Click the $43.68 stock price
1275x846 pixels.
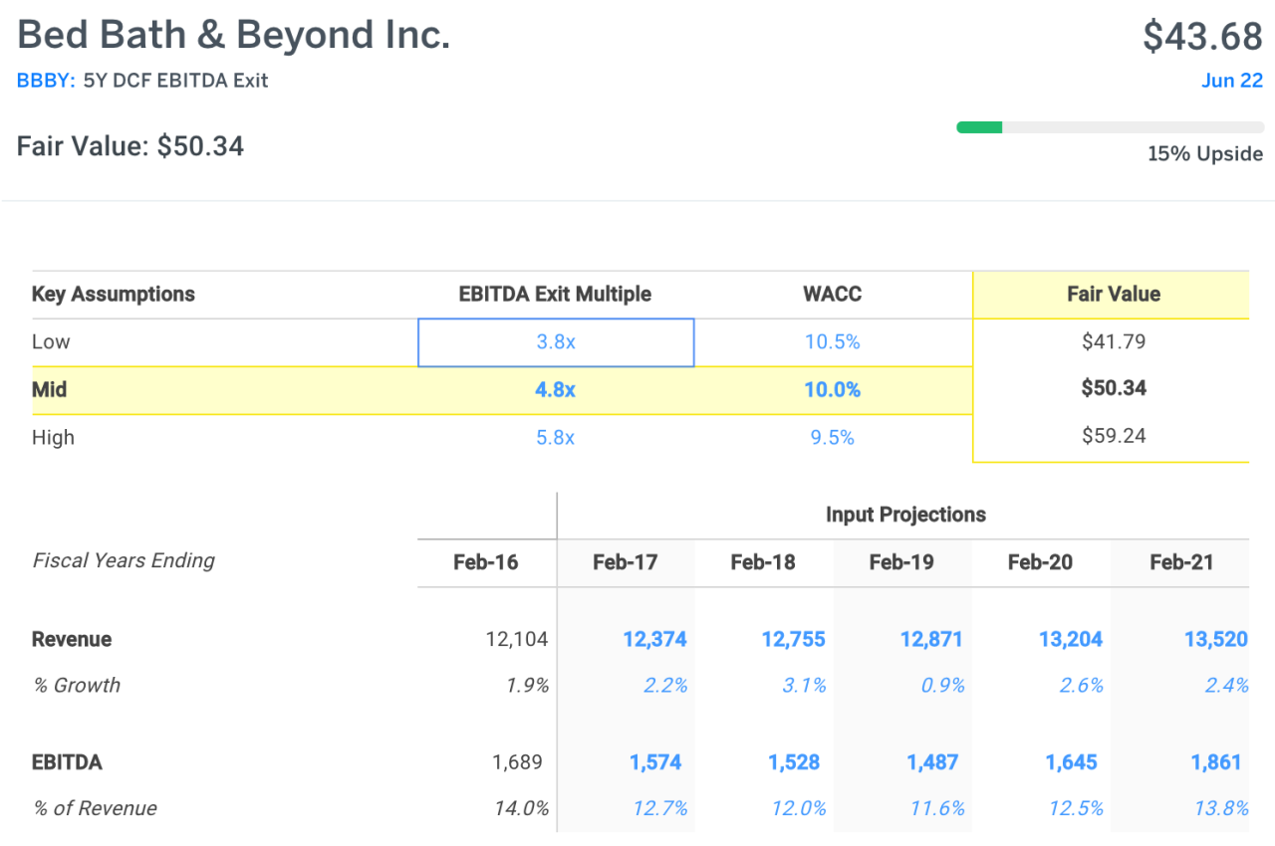click(1202, 36)
